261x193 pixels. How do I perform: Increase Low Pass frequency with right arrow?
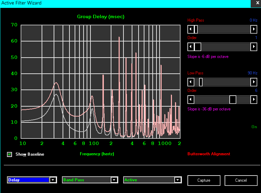coord(254,82)
